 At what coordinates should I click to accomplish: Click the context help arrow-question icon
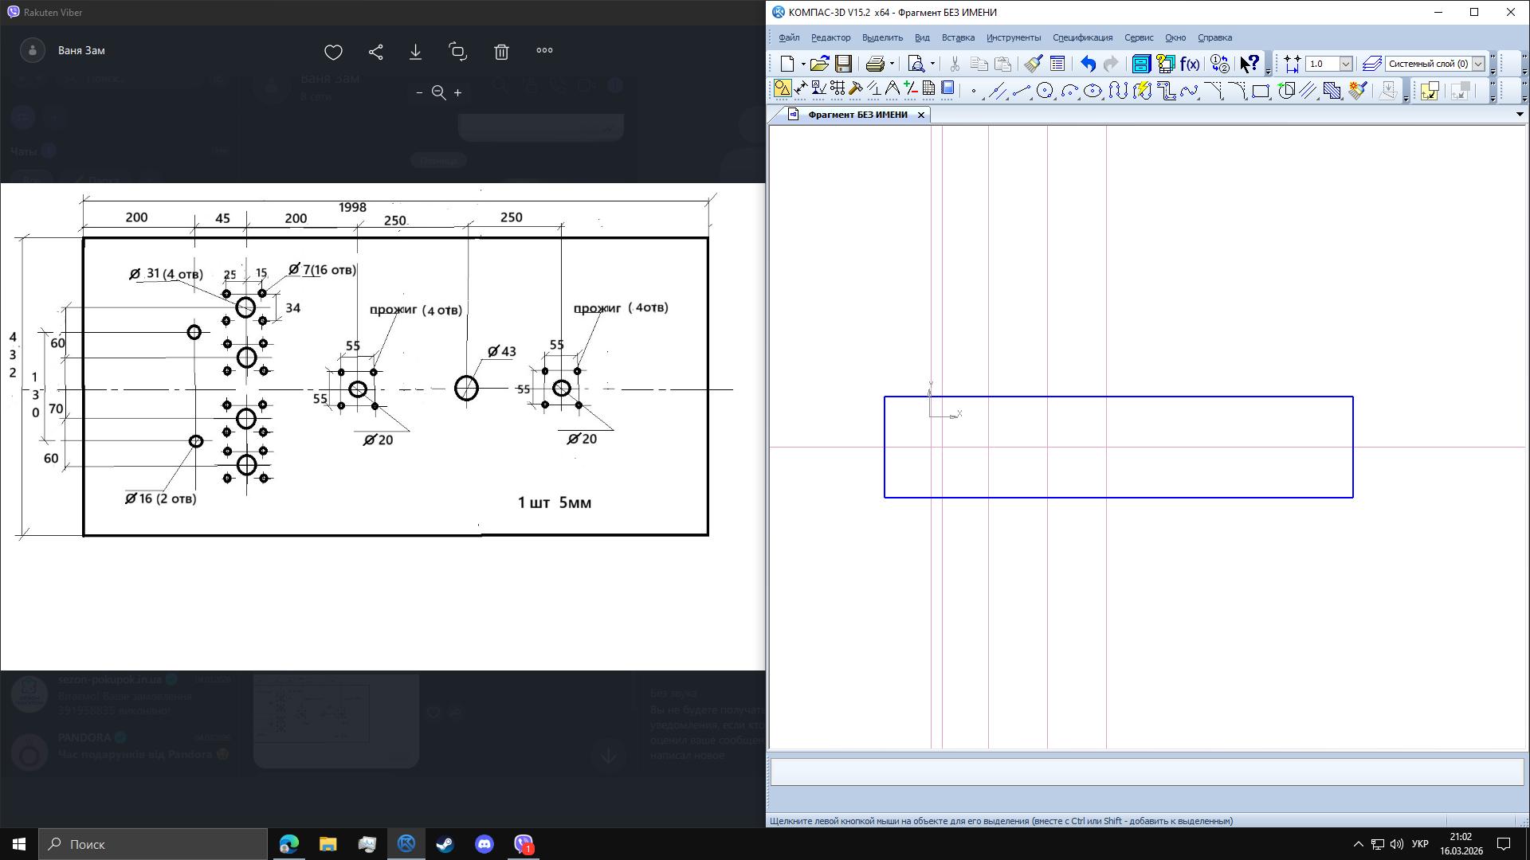pyautogui.click(x=1249, y=64)
